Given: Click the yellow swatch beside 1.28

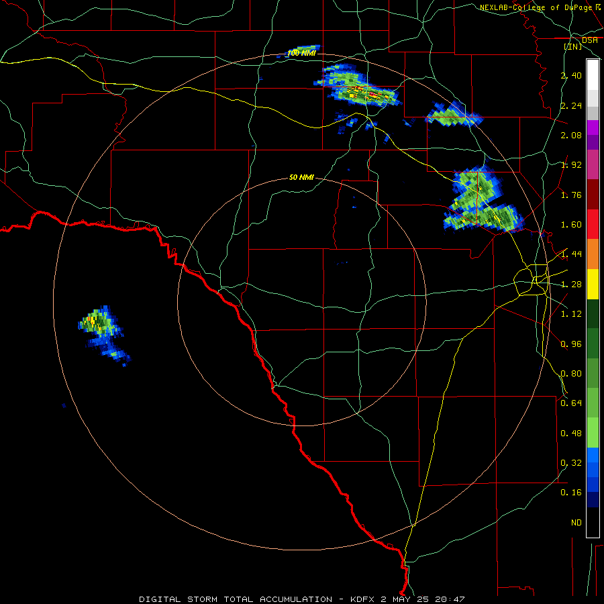Looking at the screenshot, I should [x=593, y=284].
